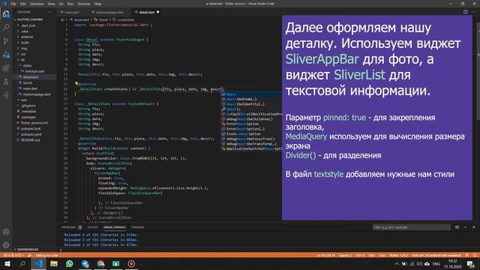Open the Search view in activity bar
The width and height of the screenshot is (480, 270).
coord(6,27)
